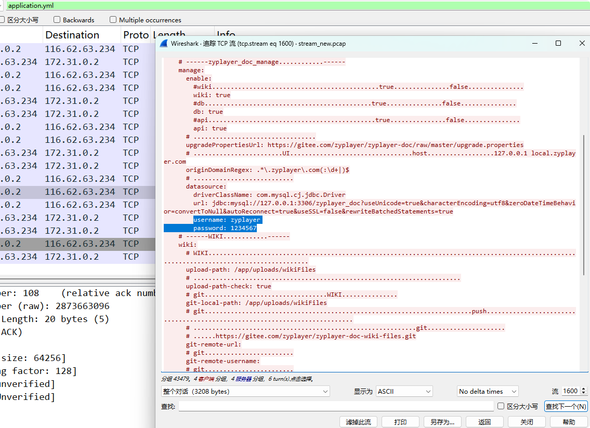Image resolution: width=590 pixels, height=428 pixels.
Task: Click the stream text vertical scrollbar
Action: (x=584, y=205)
